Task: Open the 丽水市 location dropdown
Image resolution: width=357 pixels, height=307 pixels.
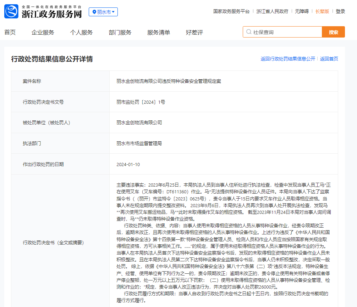Action: click(x=103, y=12)
